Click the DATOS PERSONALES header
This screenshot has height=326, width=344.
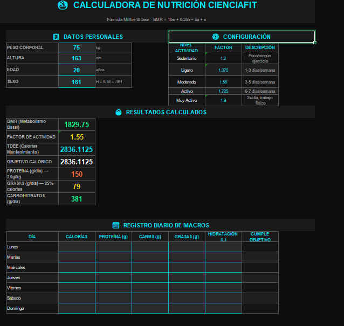pos(87,37)
